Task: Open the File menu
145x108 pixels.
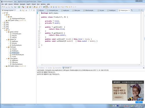Action: pos(3,4)
